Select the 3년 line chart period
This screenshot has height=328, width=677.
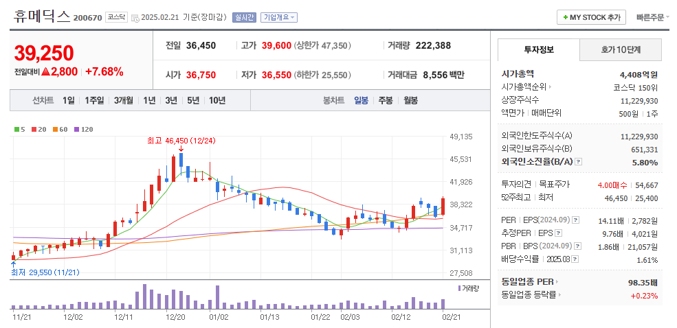[x=171, y=100]
